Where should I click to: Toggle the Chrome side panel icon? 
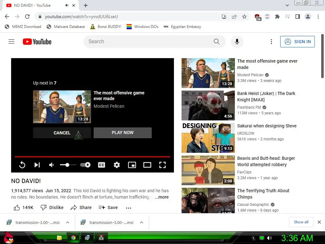(298, 17)
